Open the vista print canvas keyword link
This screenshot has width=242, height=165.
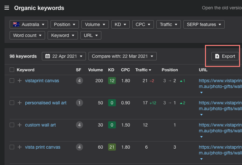[x=42, y=147]
